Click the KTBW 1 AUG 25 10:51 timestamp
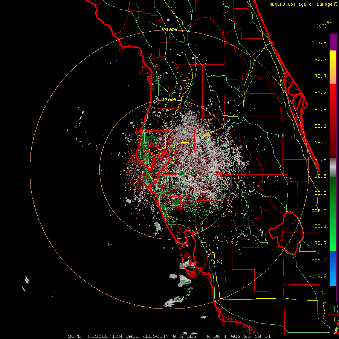This screenshot has height=339, width=339. click(x=239, y=336)
